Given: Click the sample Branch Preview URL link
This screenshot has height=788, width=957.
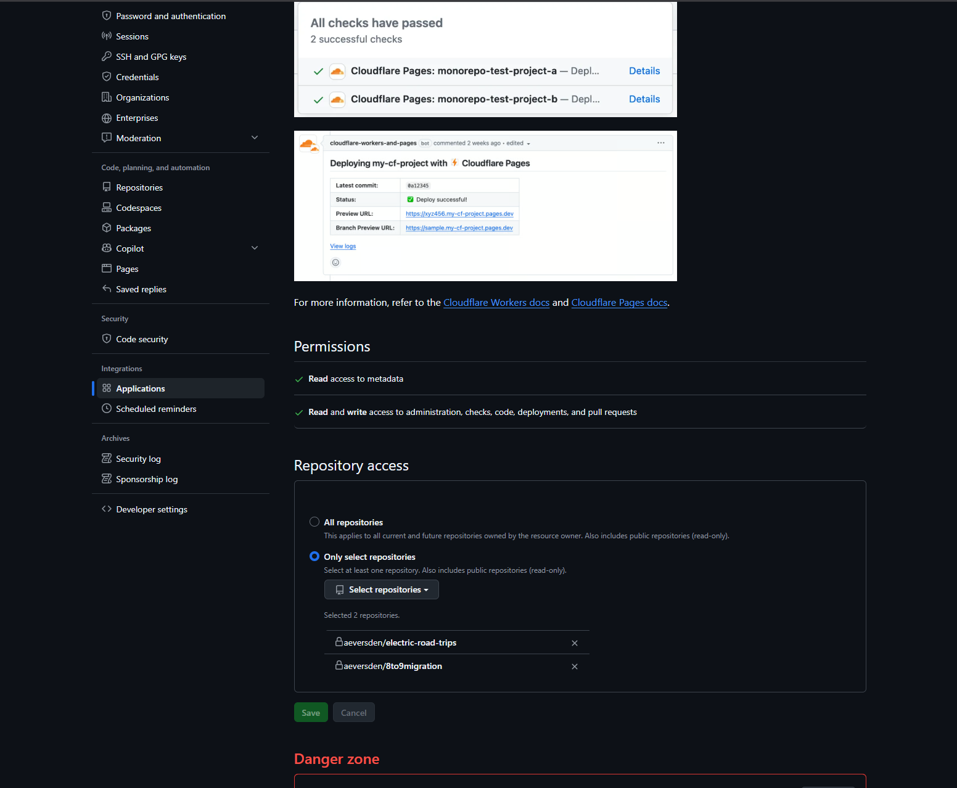Looking at the screenshot, I should [x=459, y=228].
